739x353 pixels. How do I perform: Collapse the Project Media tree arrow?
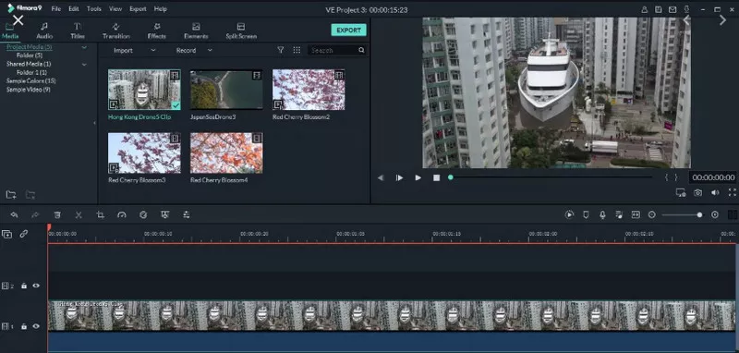tap(84, 48)
